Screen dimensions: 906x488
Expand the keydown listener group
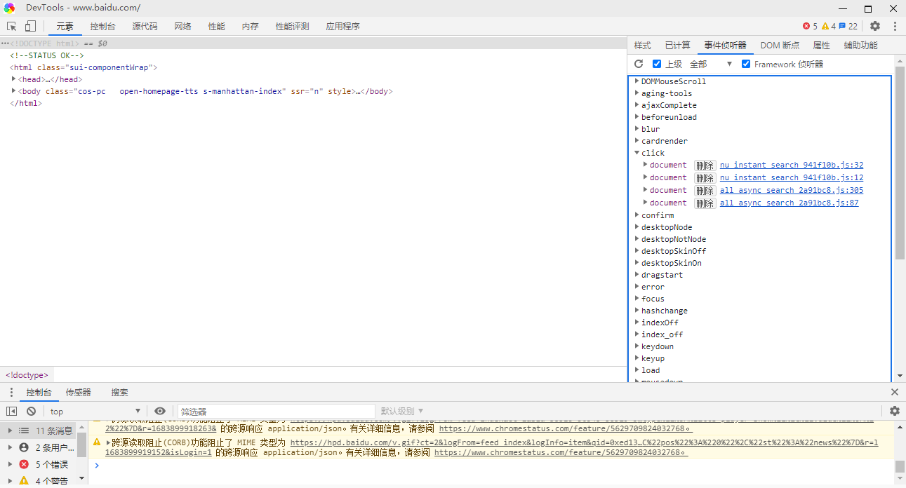637,346
